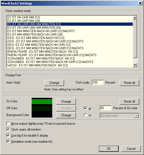Screen dimensions: 144x155
Task: Open the Brushed steel dropdown
Action: point(137,115)
